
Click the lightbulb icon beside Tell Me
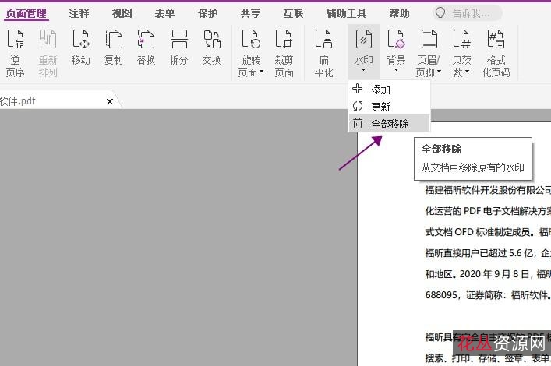coord(440,13)
